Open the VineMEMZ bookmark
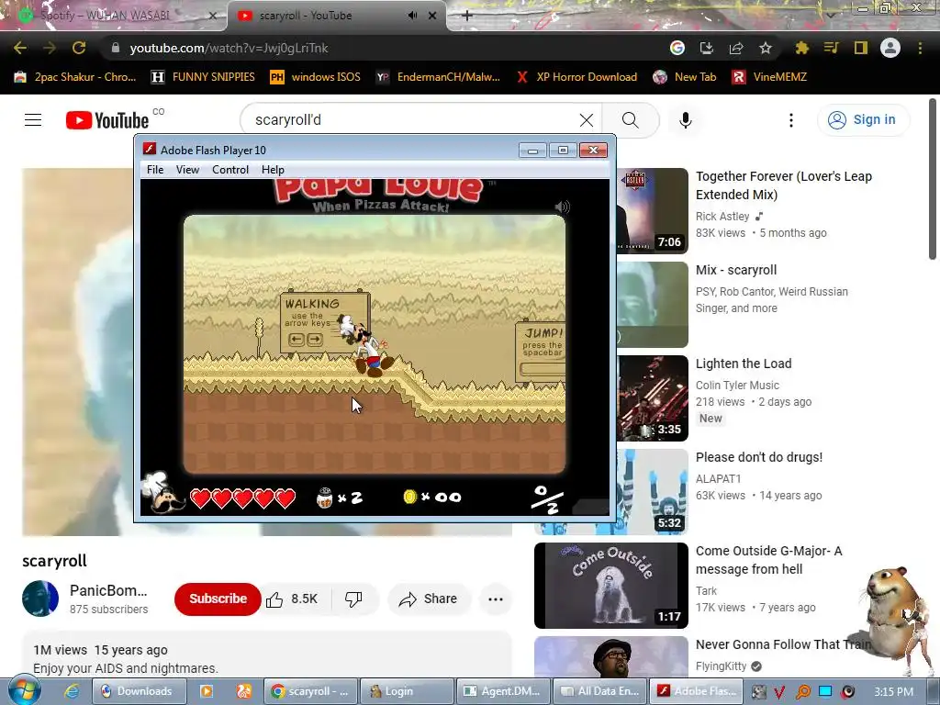 [770, 77]
